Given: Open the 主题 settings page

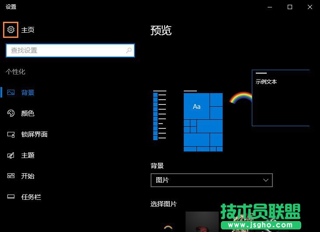Looking at the screenshot, I should point(28,155).
